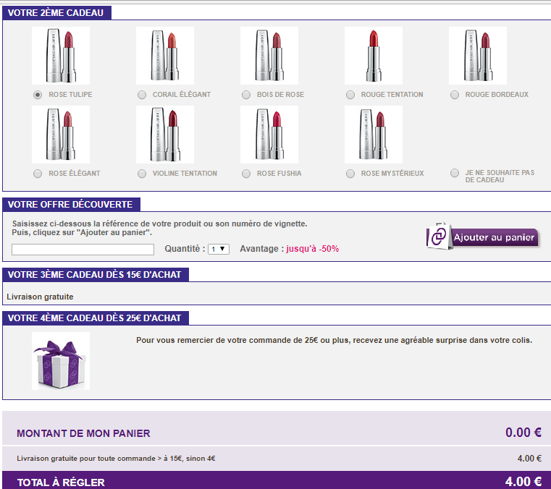This screenshot has height=489, width=551.
Task: Open the Quantité dropdown
Action: [219, 249]
